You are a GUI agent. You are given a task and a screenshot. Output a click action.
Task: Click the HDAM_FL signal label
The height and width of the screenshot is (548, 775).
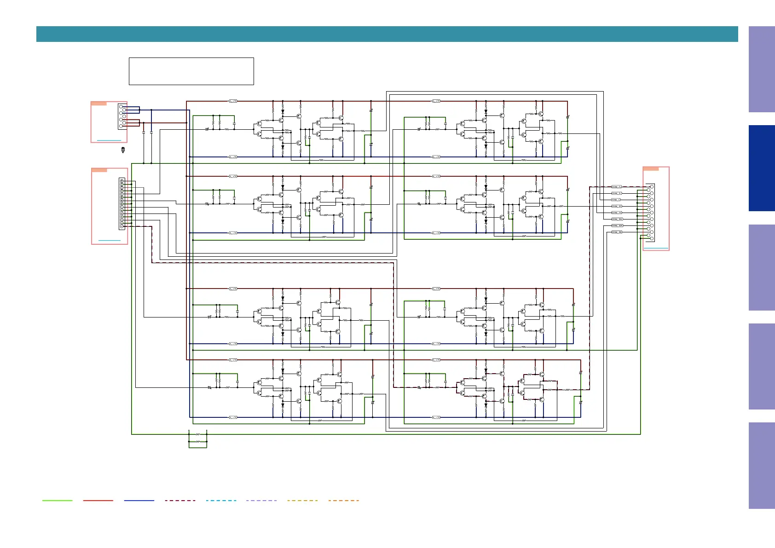(x=617, y=187)
